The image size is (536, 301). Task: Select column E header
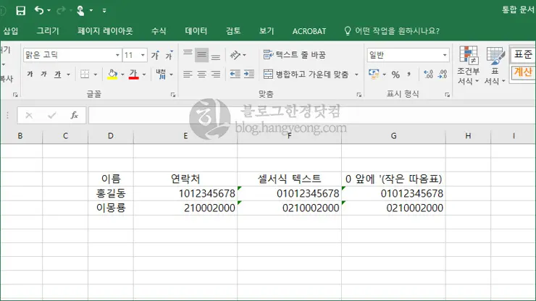[x=185, y=136]
